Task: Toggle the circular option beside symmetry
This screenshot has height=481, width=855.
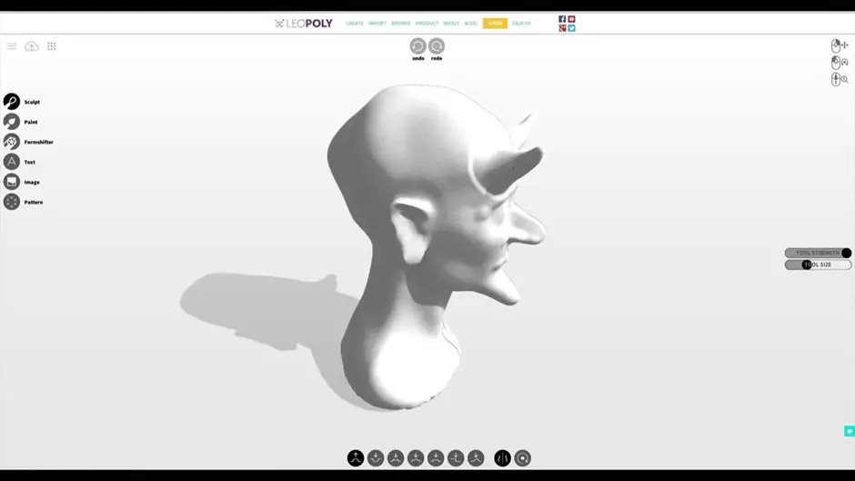Action: pos(522,458)
